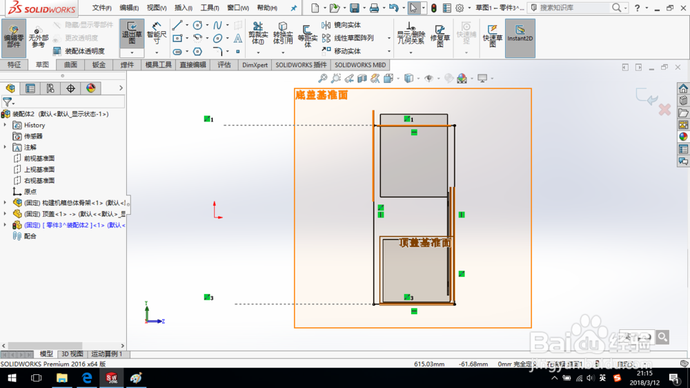Switch to the 3D 视图 bottom tab
Viewport: 690px width, 388px height.
72,353
